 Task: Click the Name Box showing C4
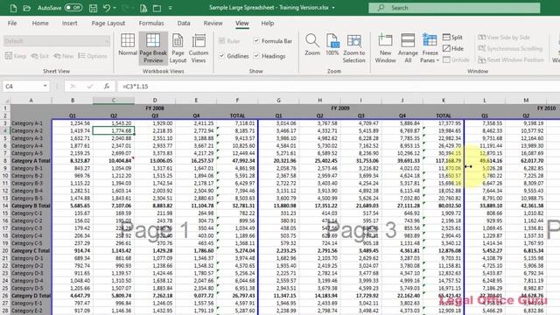(x=23, y=86)
